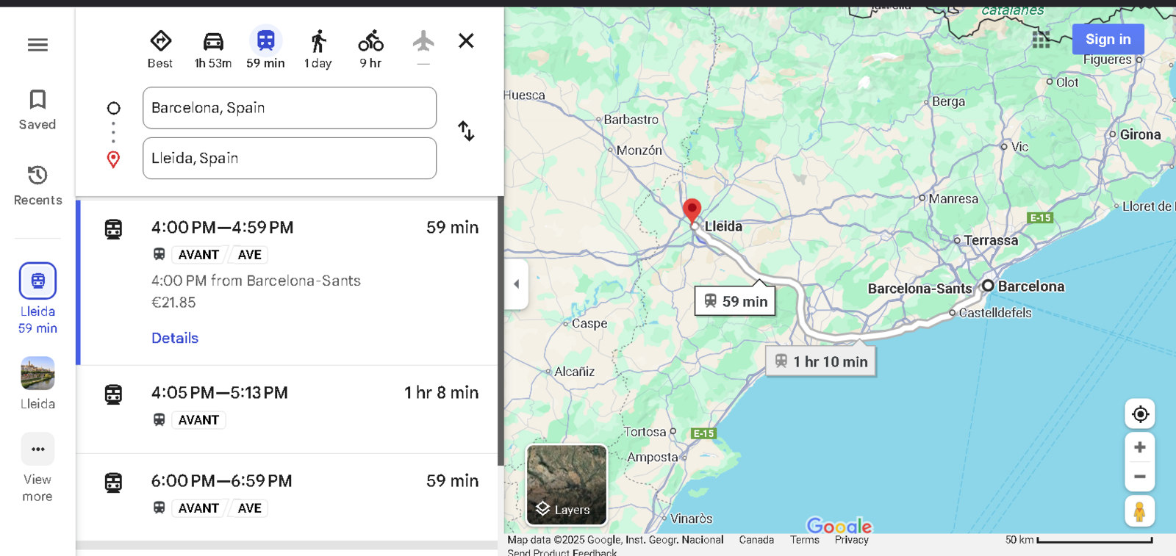Toggle 50 km map scale
Viewport: 1176px width, 556px height.
(x=1079, y=540)
